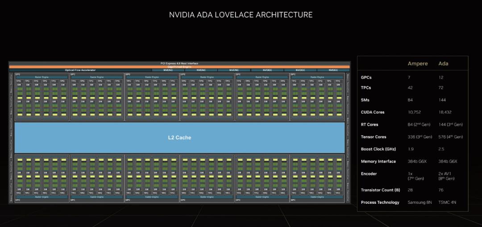Click NVENC block adjacent to Optical Flow Accelerator
The width and height of the screenshot is (482, 227).
pos(168,70)
